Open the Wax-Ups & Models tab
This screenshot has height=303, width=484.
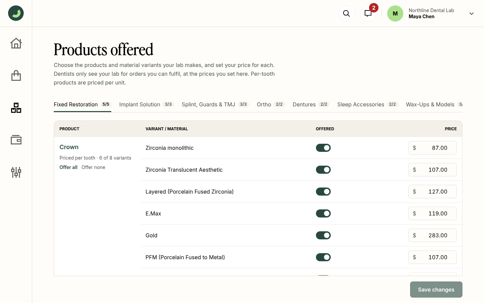pyautogui.click(x=434, y=104)
